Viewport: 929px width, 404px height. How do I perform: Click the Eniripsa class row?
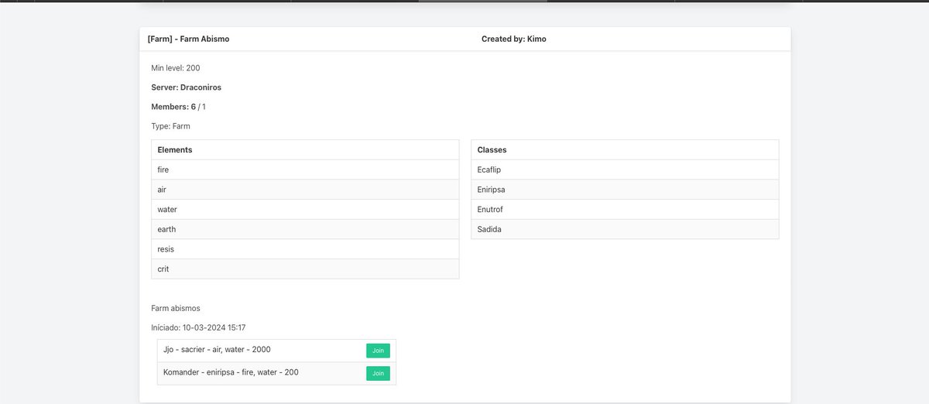click(x=625, y=190)
